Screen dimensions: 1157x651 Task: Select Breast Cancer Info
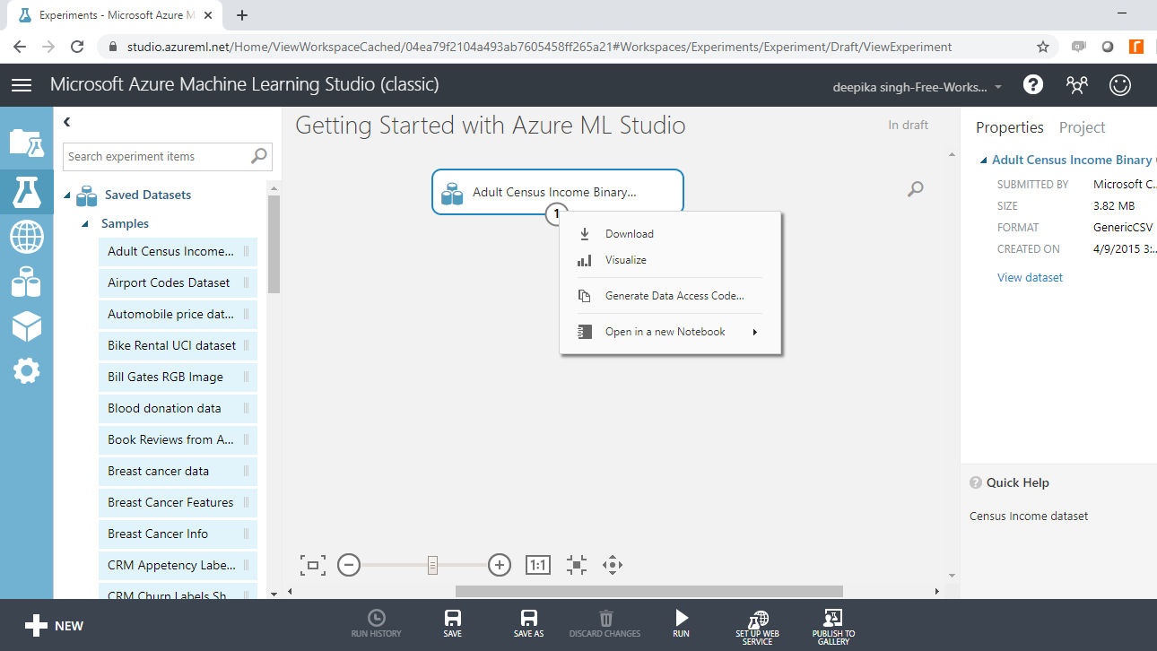tap(178, 534)
